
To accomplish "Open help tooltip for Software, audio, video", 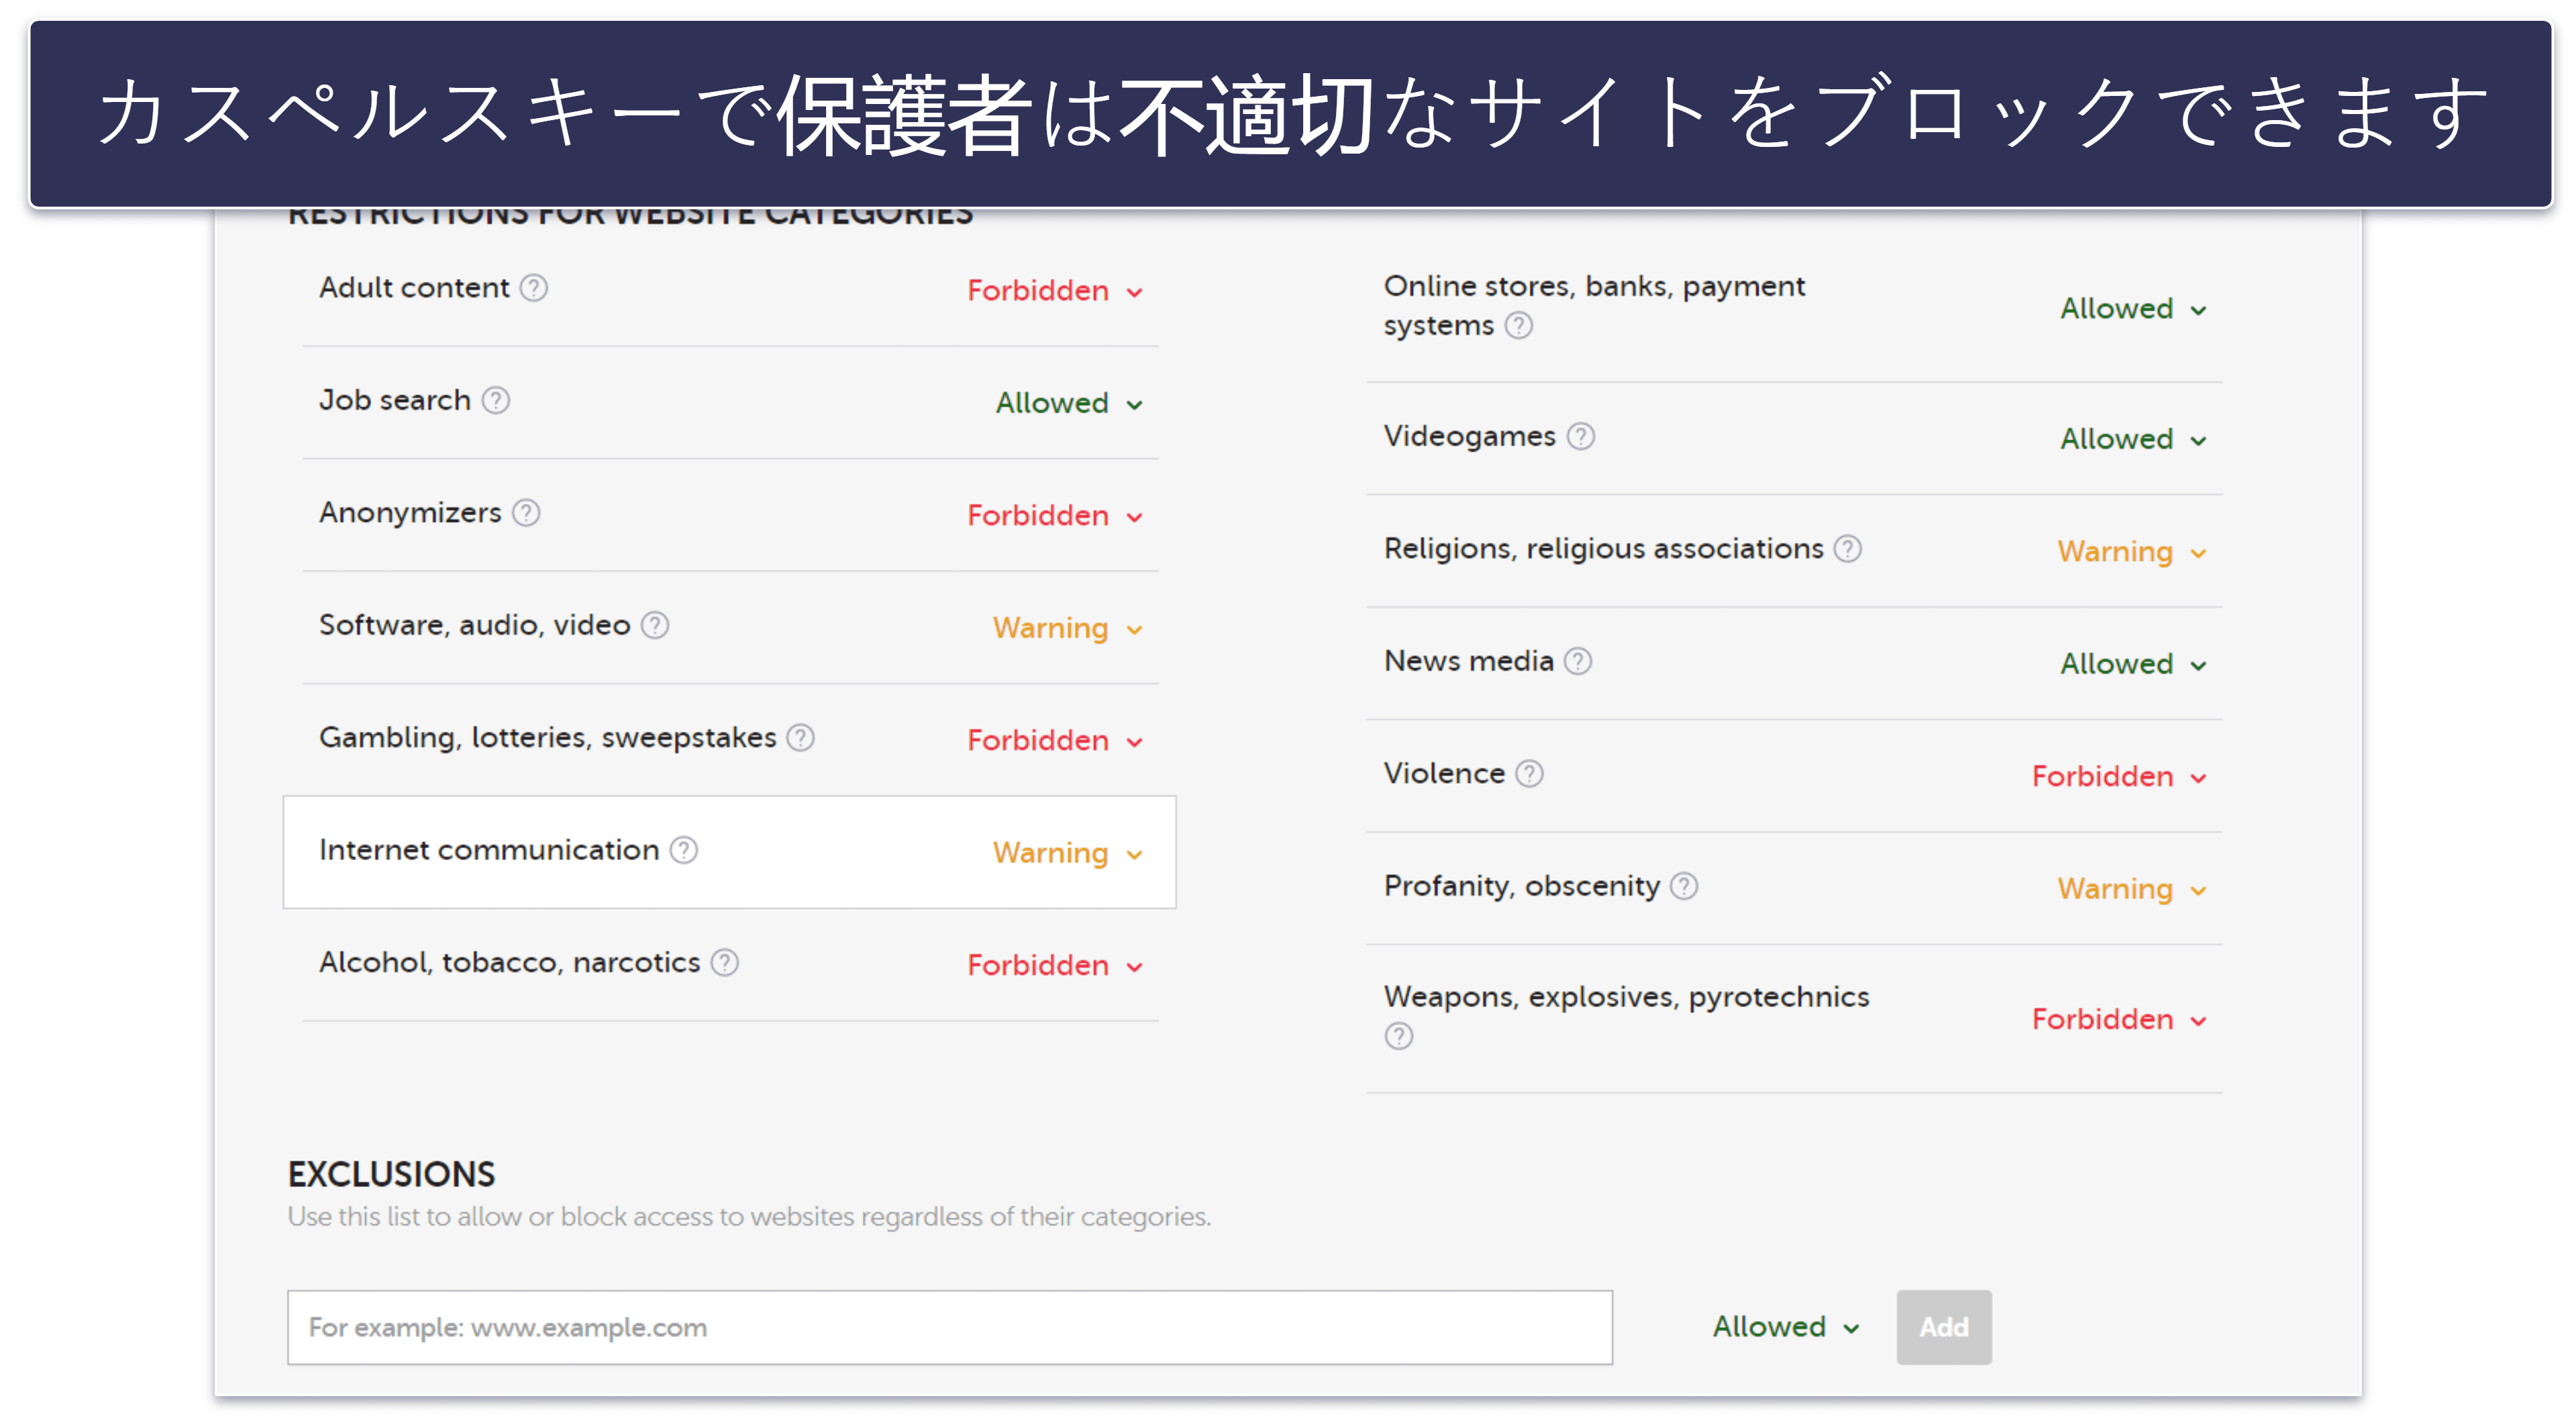I will pos(655,625).
